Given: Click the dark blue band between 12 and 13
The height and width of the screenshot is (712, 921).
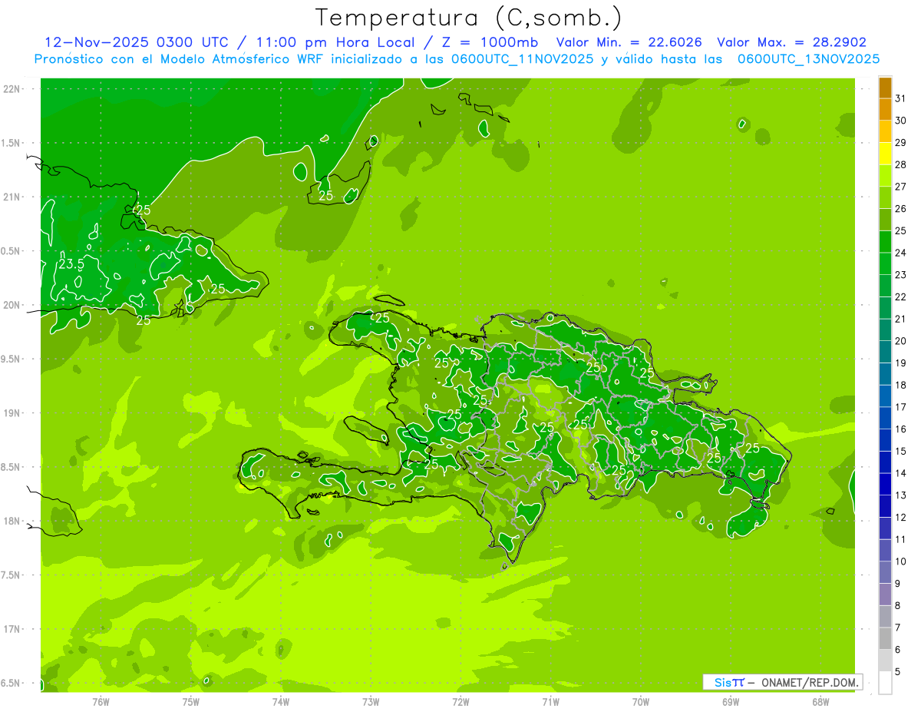Looking at the screenshot, I should (885, 507).
